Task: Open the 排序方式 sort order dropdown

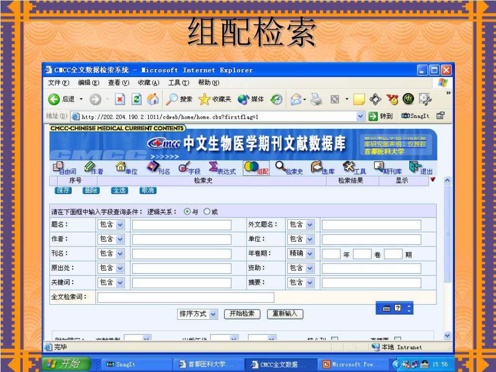Action: tap(198, 314)
